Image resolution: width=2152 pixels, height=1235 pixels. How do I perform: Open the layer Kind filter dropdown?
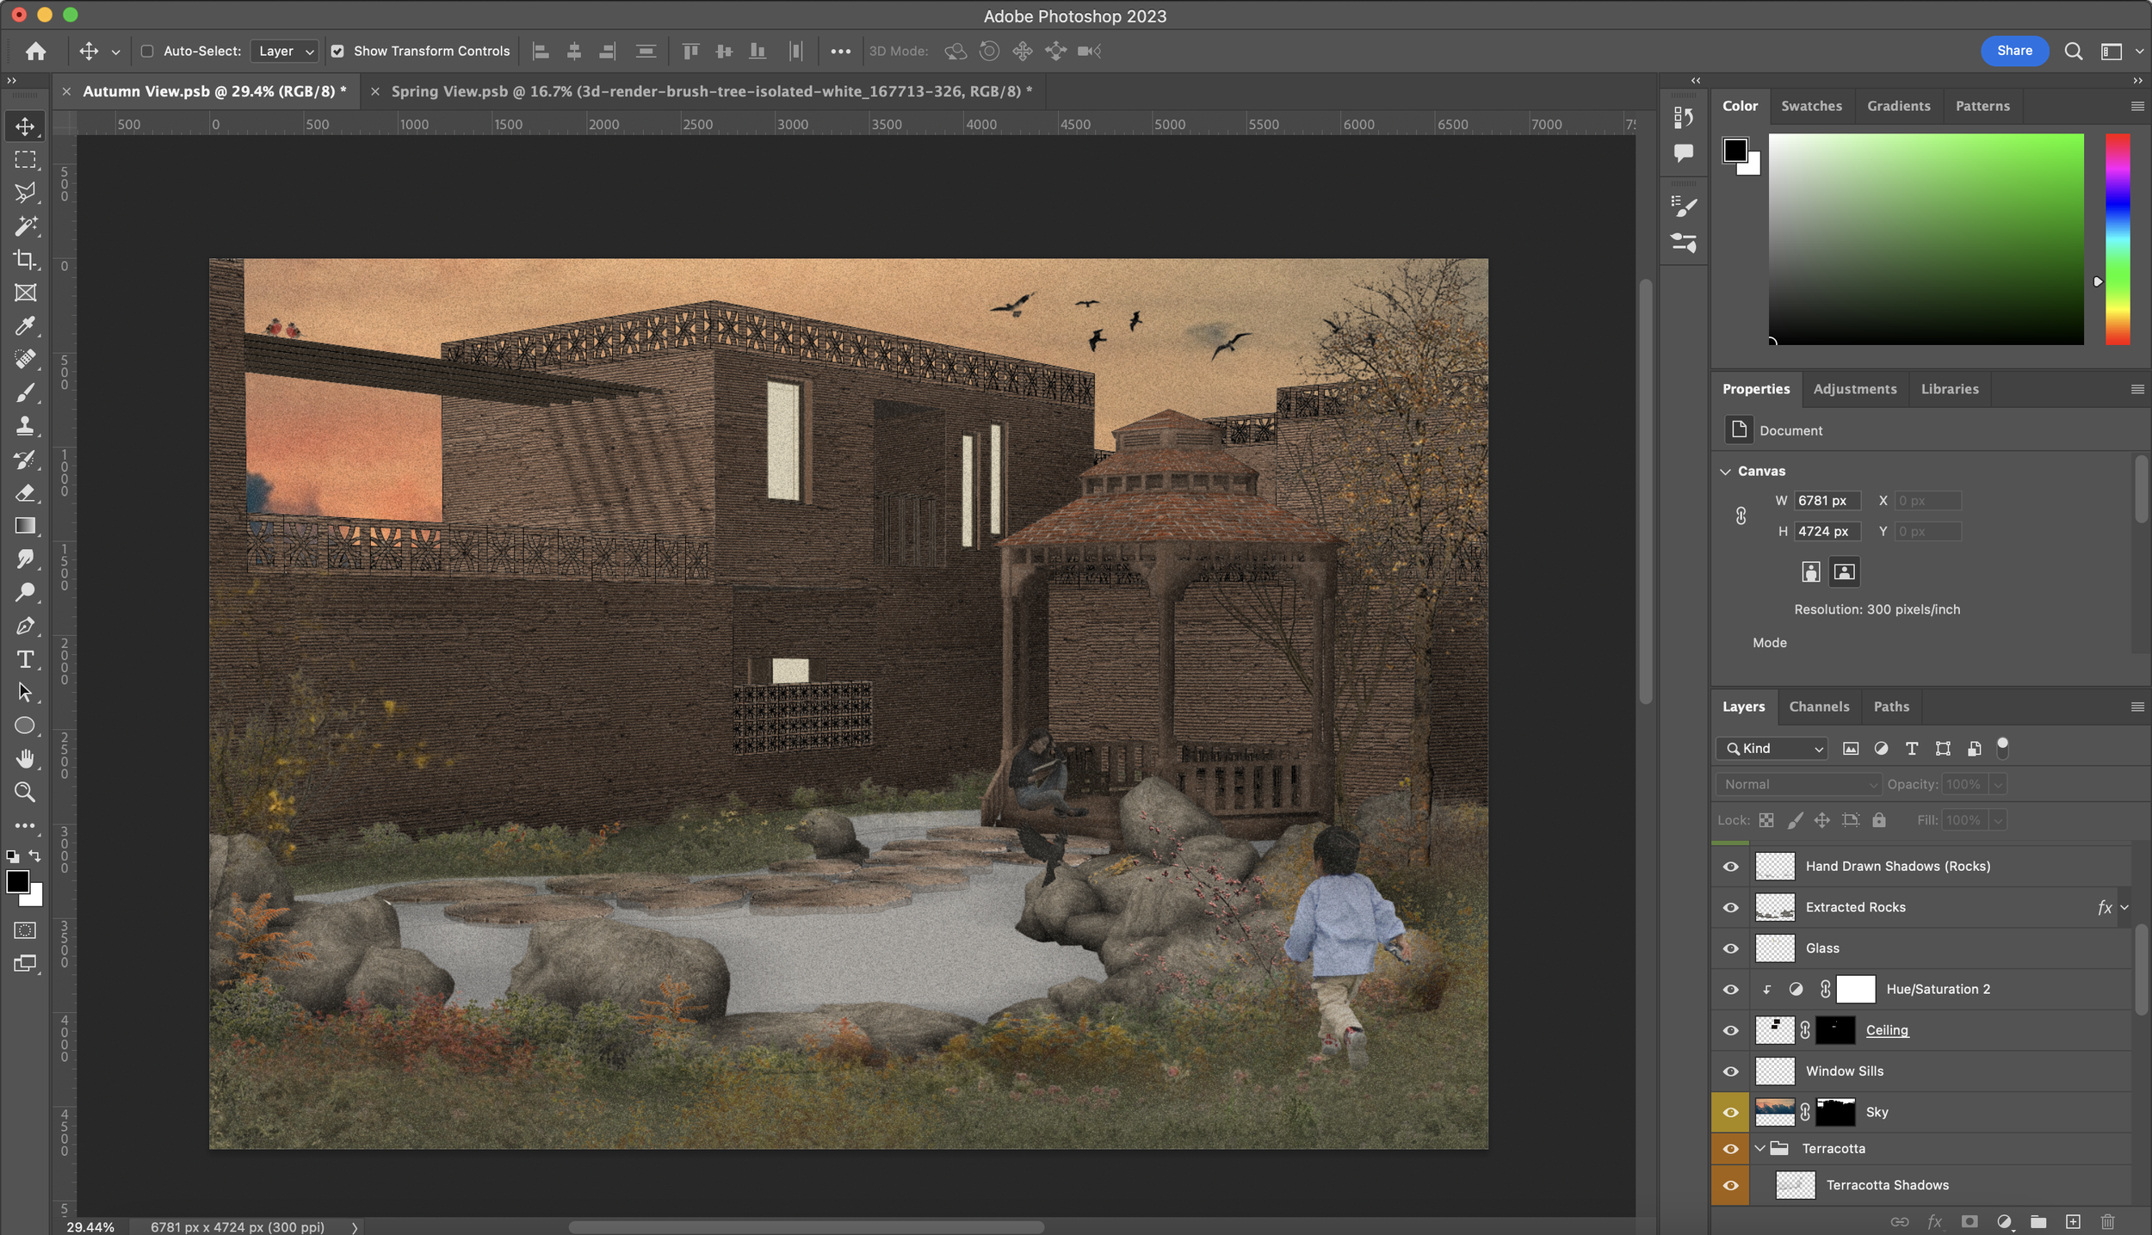pos(1772,748)
